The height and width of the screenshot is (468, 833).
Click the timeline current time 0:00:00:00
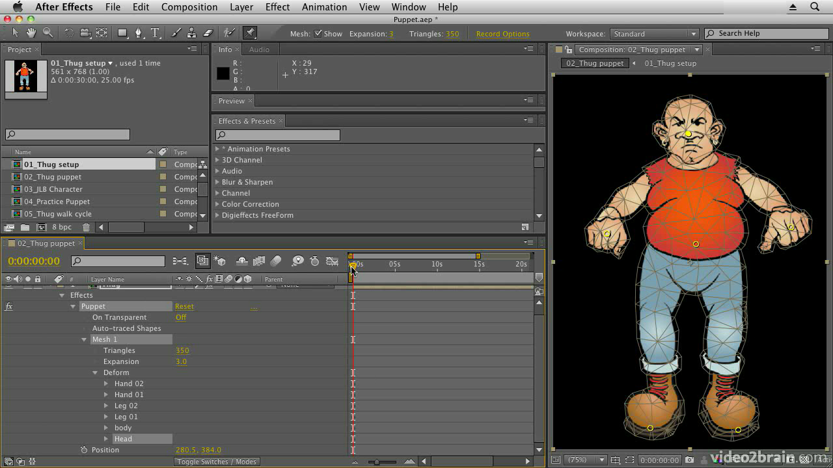tap(34, 261)
